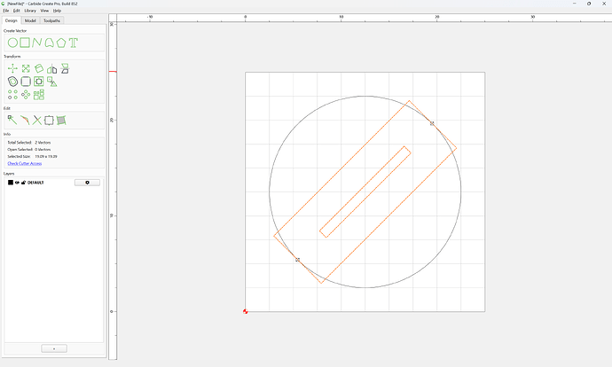612x367 pixels.
Task: Open the Node Edit tool
Action: (12, 121)
